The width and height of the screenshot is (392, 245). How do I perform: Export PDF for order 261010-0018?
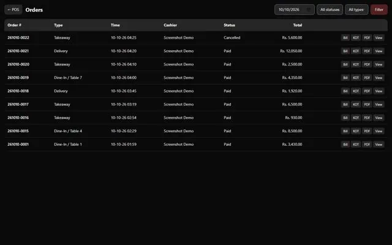point(367,91)
